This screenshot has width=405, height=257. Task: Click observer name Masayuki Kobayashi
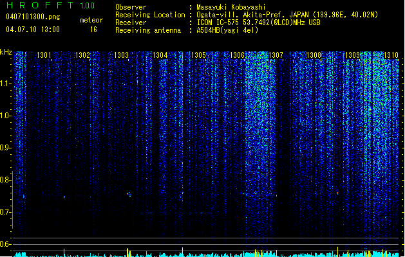[231, 7]
